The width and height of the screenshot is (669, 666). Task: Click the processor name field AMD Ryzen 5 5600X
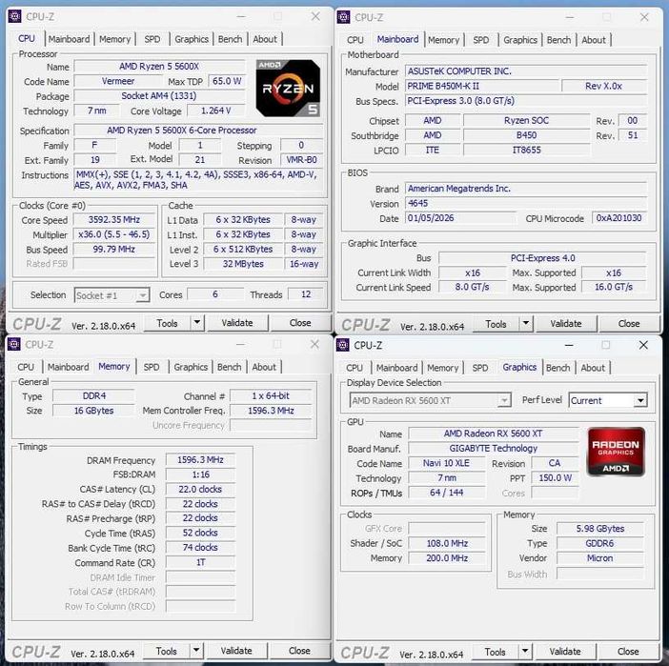click(159, 66)
